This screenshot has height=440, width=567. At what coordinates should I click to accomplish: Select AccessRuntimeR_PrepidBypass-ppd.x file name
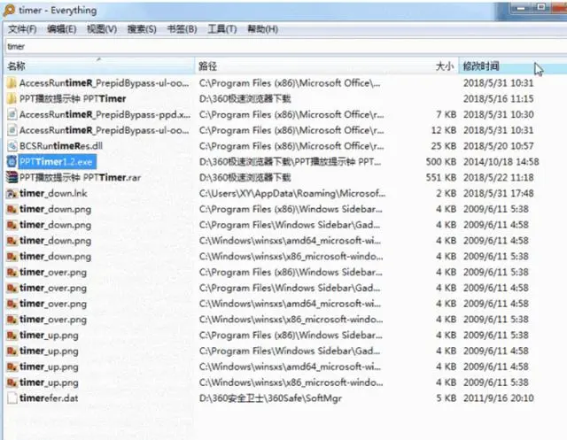coord(105,114)
